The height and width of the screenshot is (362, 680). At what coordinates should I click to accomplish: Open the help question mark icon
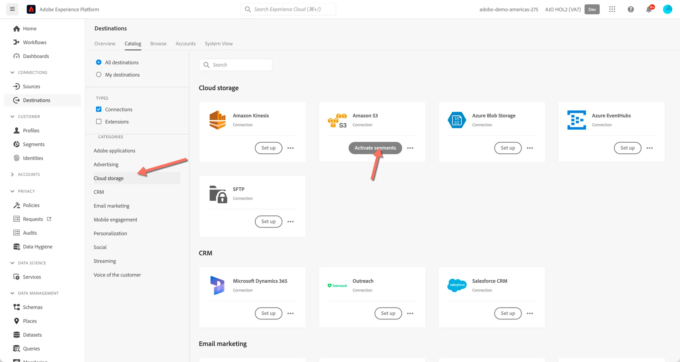click(630, 9)
